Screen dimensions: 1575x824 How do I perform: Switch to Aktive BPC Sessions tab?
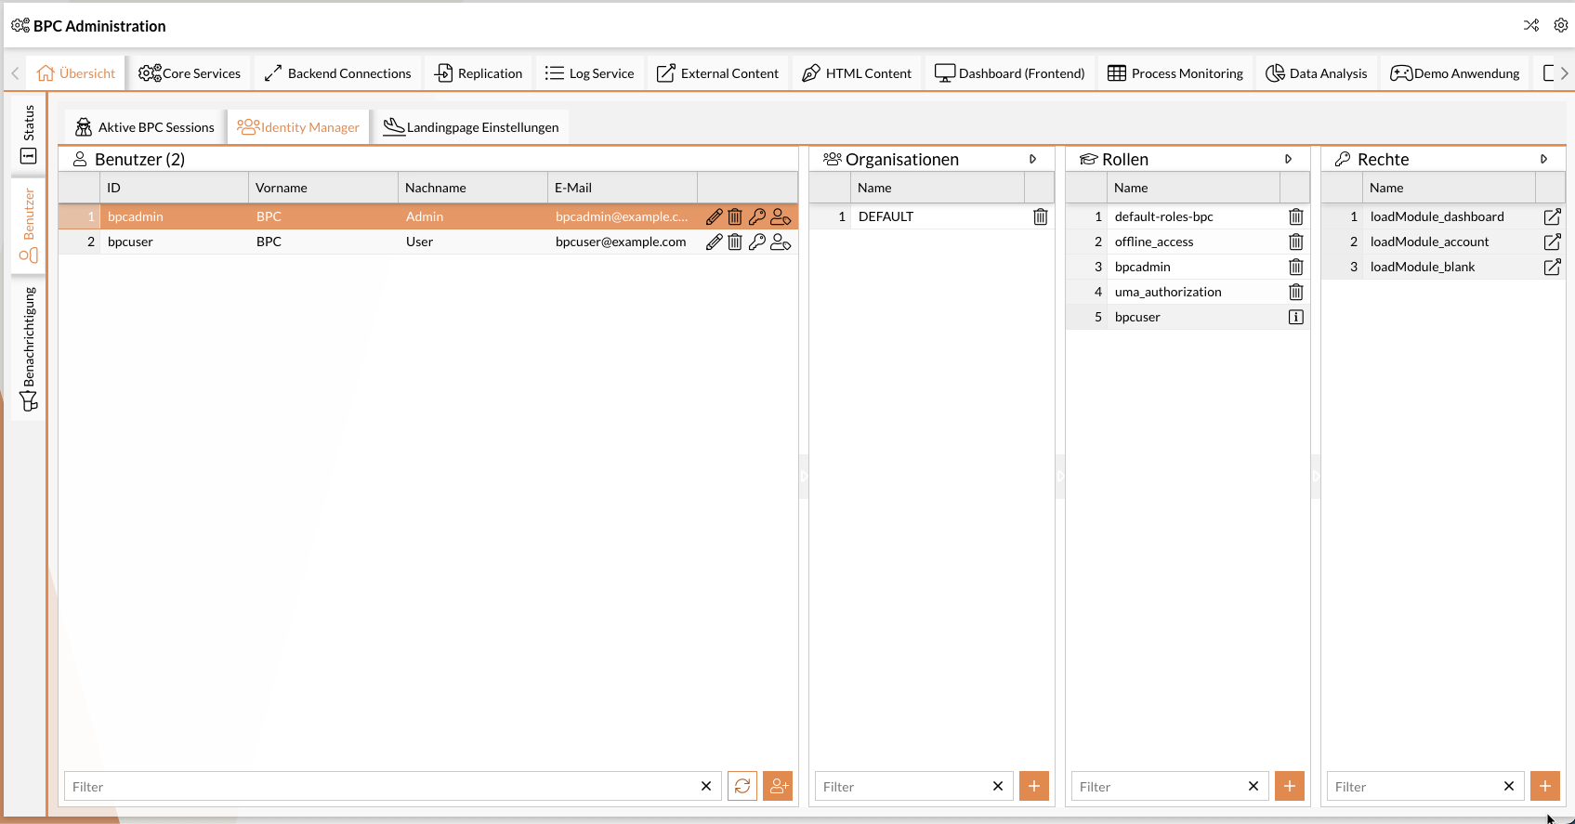coord(145,127)
